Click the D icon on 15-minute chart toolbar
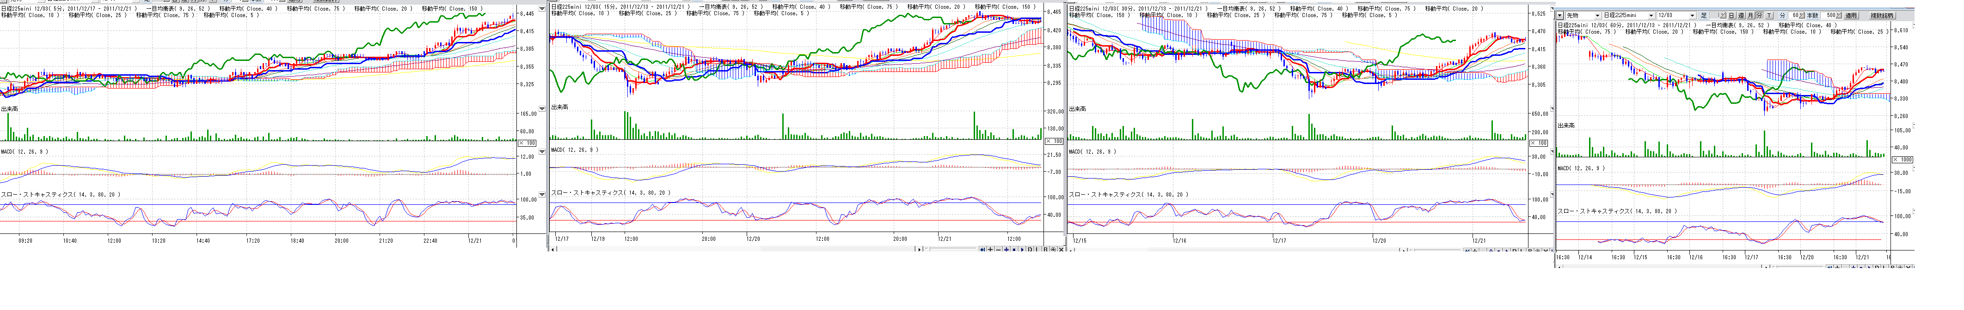Image resolution: width=1964 pixels, height=310 pixels. (1030, 250)
